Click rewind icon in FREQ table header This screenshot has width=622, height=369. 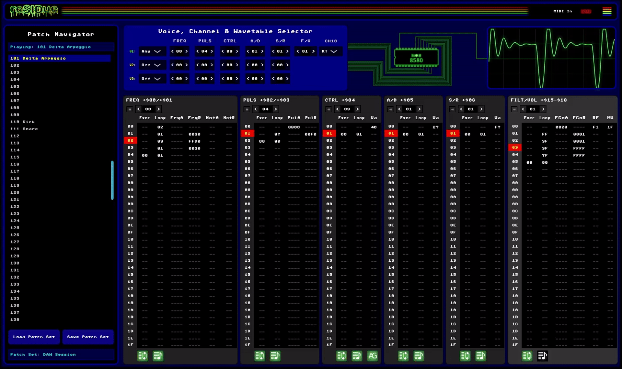point(130,109)
